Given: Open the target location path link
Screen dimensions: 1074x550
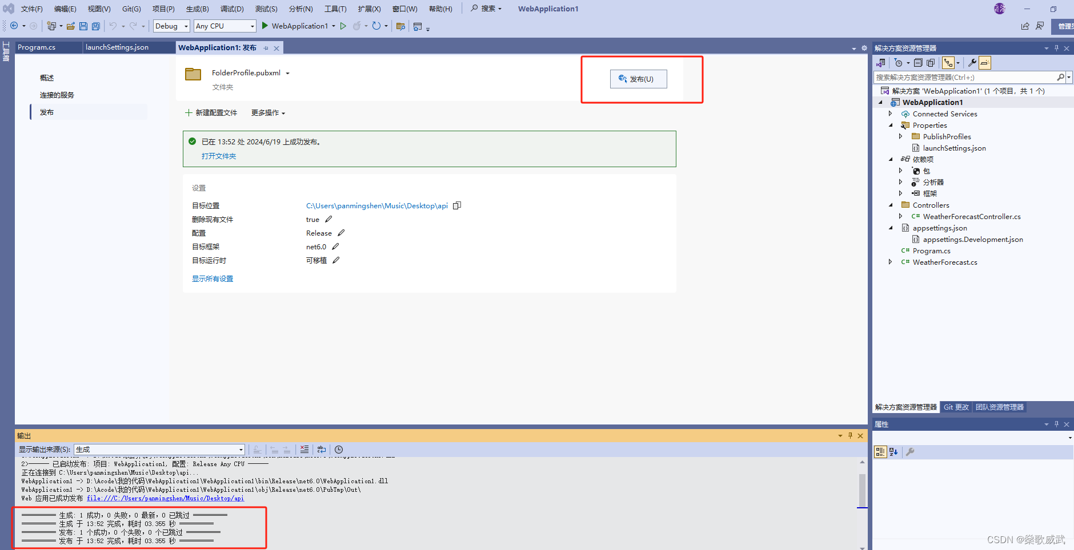Looking at the screenshot, I should (377, 205).
